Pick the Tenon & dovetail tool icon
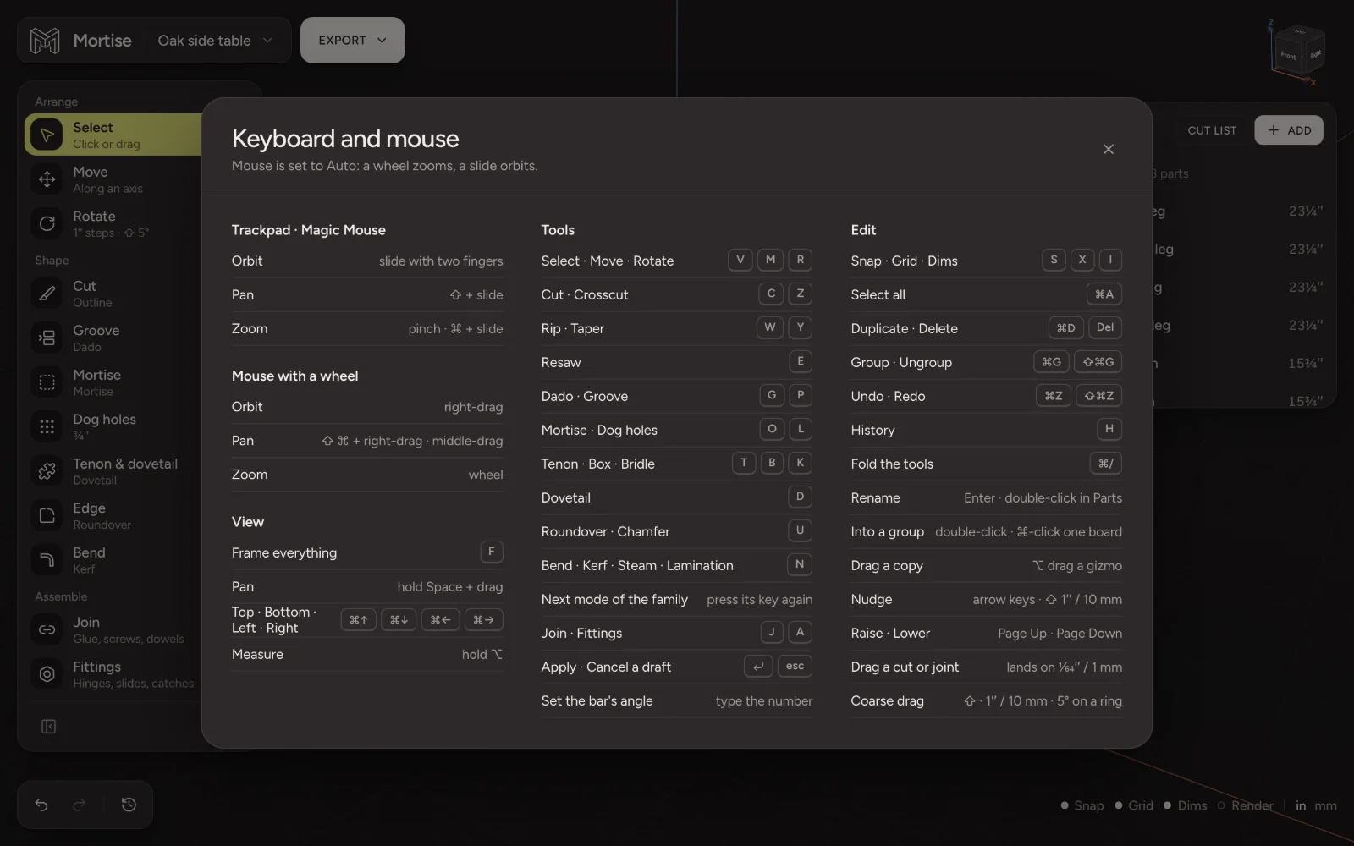1354x846 pixels. coord(47,471)
